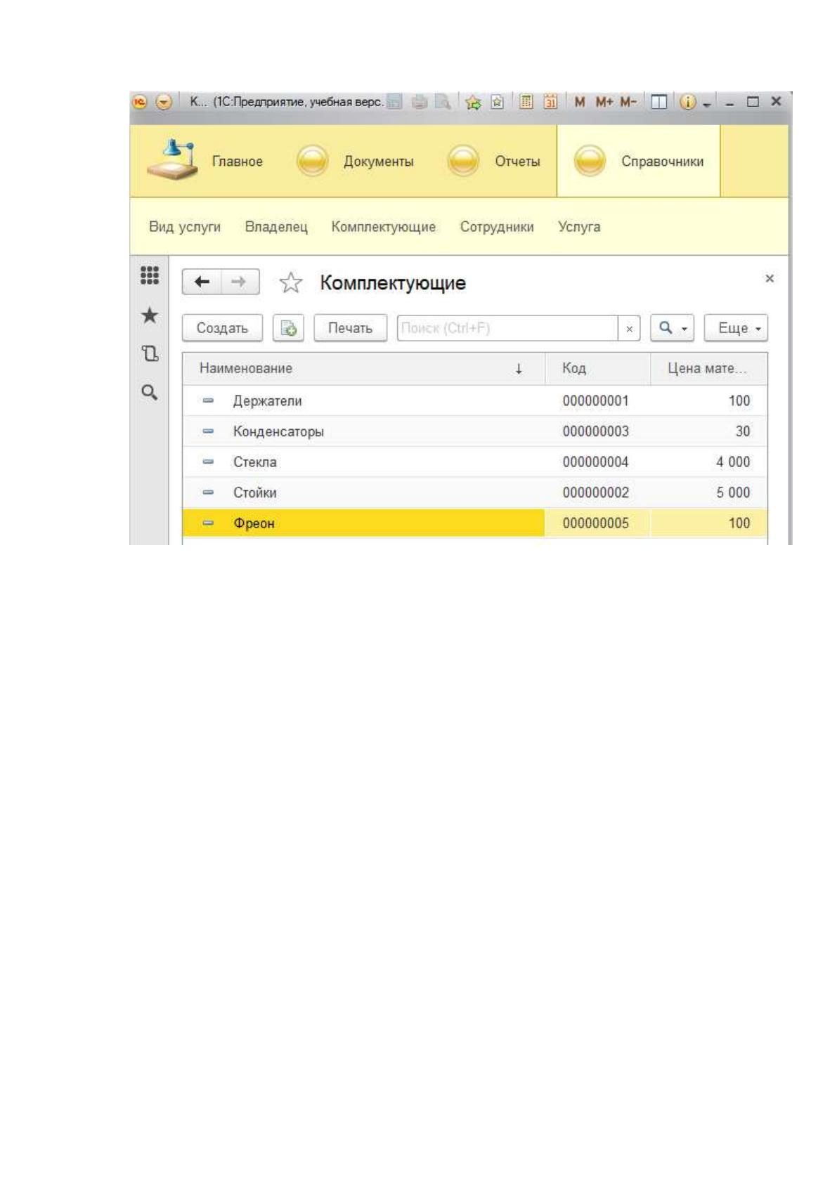
Task: Open the calculator icon in title bar
Action: [525, 102]
